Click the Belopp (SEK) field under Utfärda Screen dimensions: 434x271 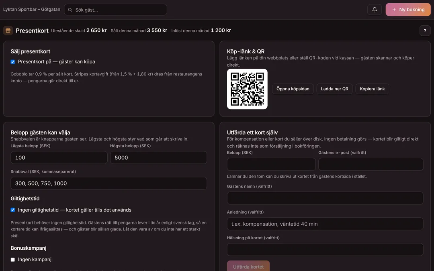tap(271, 164)
